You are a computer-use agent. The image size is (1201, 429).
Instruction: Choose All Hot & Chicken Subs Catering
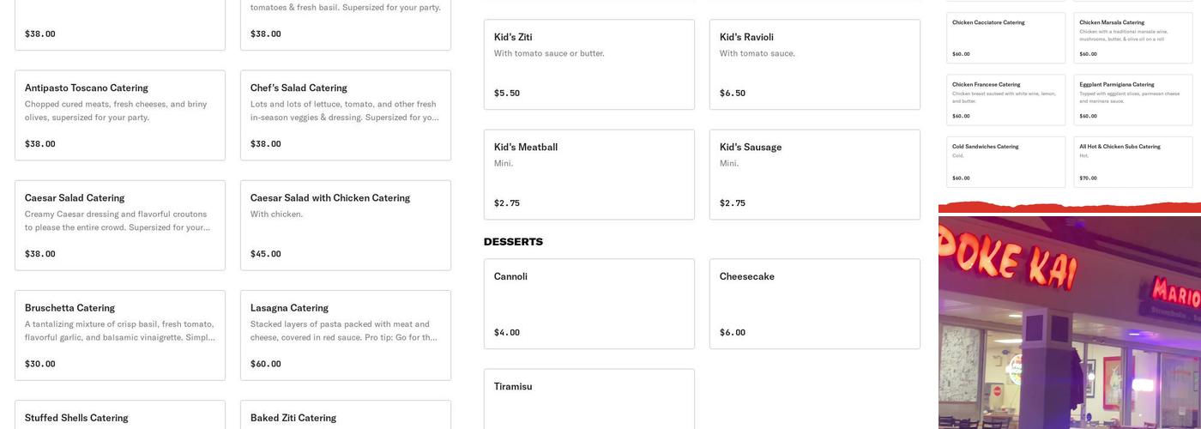(x=1132, y=161)
